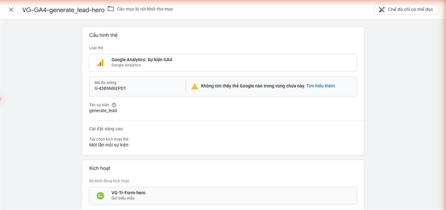
Task: Click the Bộ khởi động kích hoạt label
Action: coord(109,181)
